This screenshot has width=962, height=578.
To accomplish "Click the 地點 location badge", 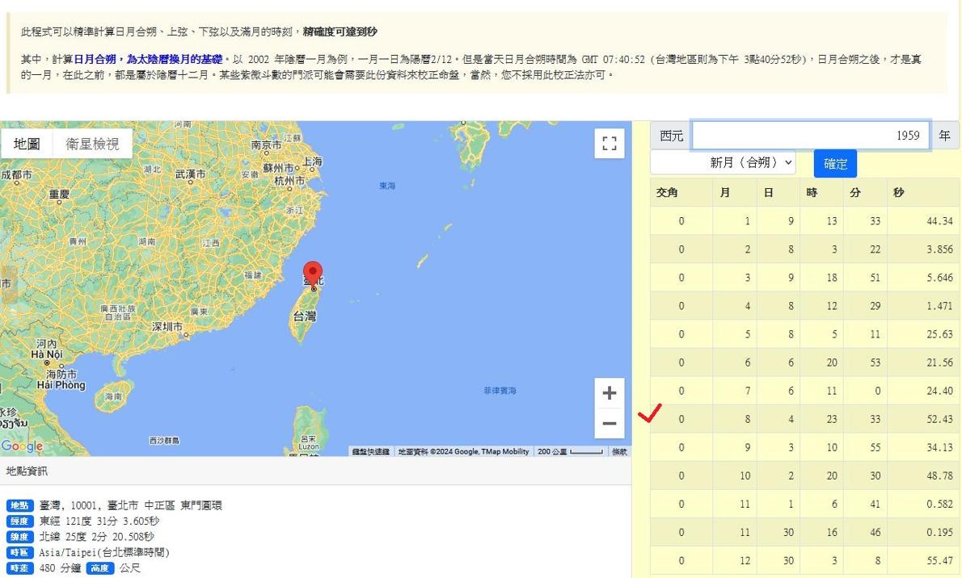I will (19, 505).
